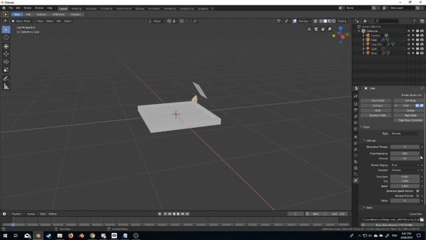Open the Object properties tab icon
This screenshot has height=240, width=426.
point(355,137)
